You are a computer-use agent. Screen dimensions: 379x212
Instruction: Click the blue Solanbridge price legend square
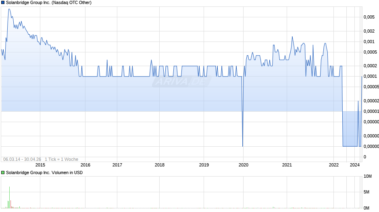pos(3,3)
